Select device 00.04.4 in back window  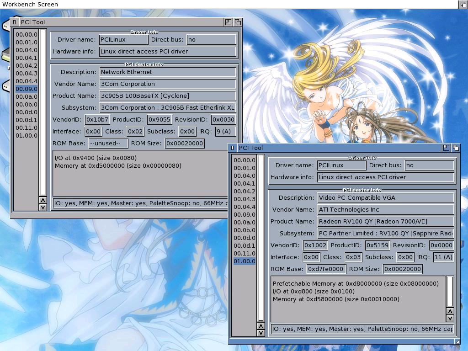tap(27, 81)
